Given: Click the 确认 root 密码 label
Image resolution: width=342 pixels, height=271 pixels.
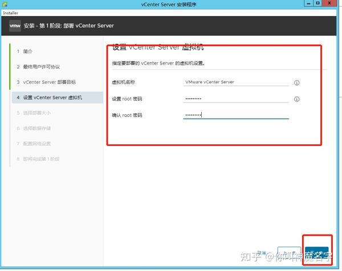Looking at the screenshot, I should [x=127, y=115].
